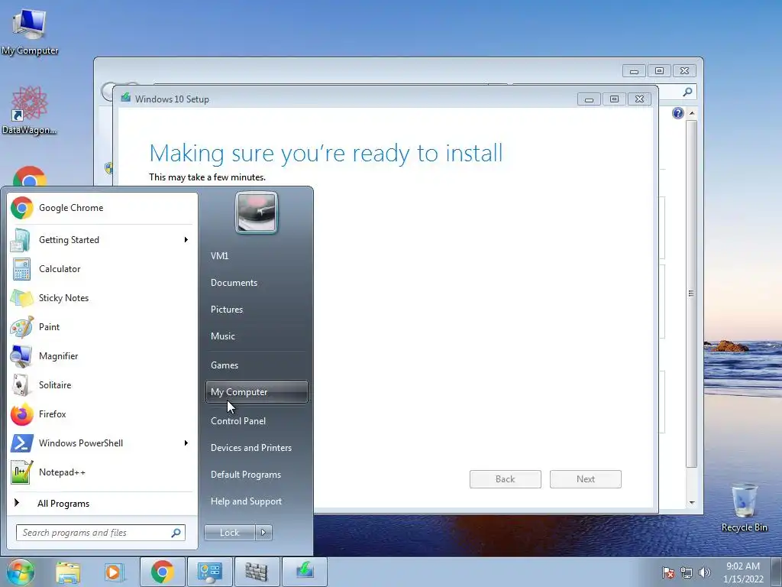Click the Lock button
This screenshot has width=782, height=587.
(229, 533)
